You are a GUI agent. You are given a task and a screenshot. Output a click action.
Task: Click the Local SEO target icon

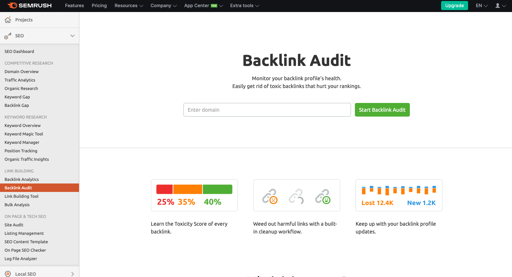pos(8,274)
